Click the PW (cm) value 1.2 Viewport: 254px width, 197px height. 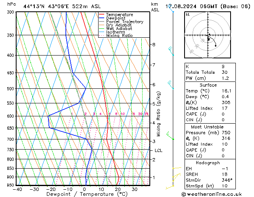click(x=225, y=78)
